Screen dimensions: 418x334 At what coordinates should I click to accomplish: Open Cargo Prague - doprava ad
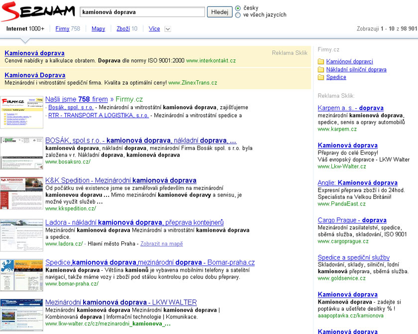pos(352,220)
